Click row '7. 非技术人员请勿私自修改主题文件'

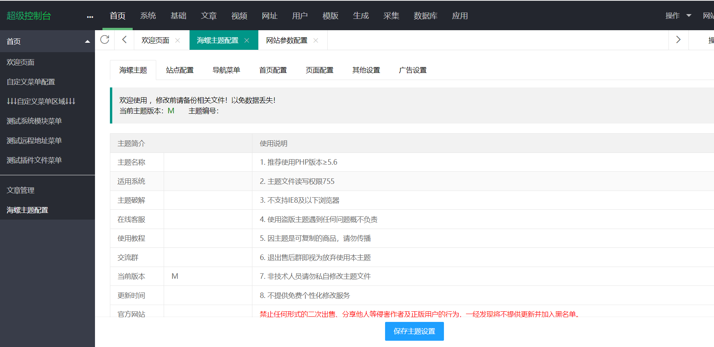point(483,276)
